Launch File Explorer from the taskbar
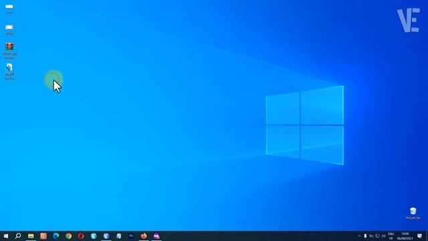 pos(31,236)
